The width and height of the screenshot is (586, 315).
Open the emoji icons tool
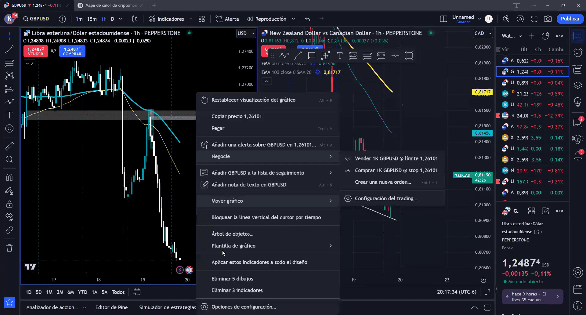[x=9, y=129]
